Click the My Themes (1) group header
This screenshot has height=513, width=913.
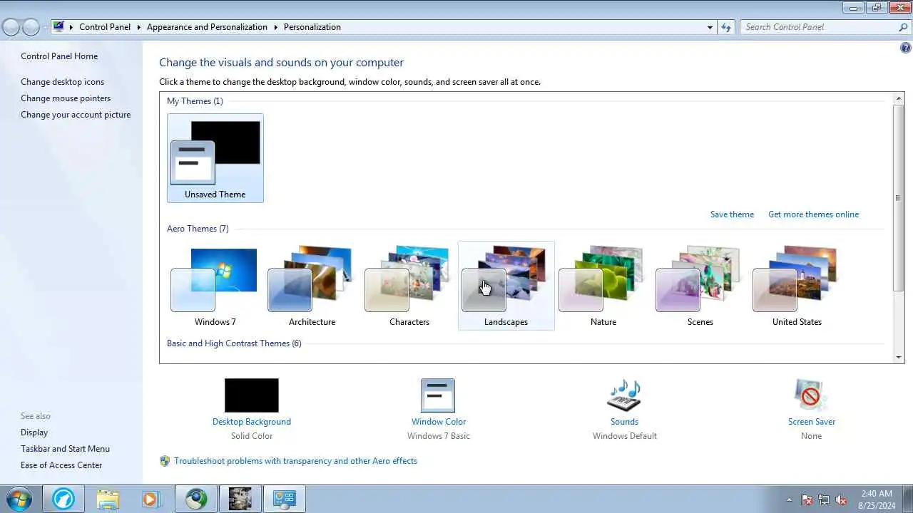[195, 101]
